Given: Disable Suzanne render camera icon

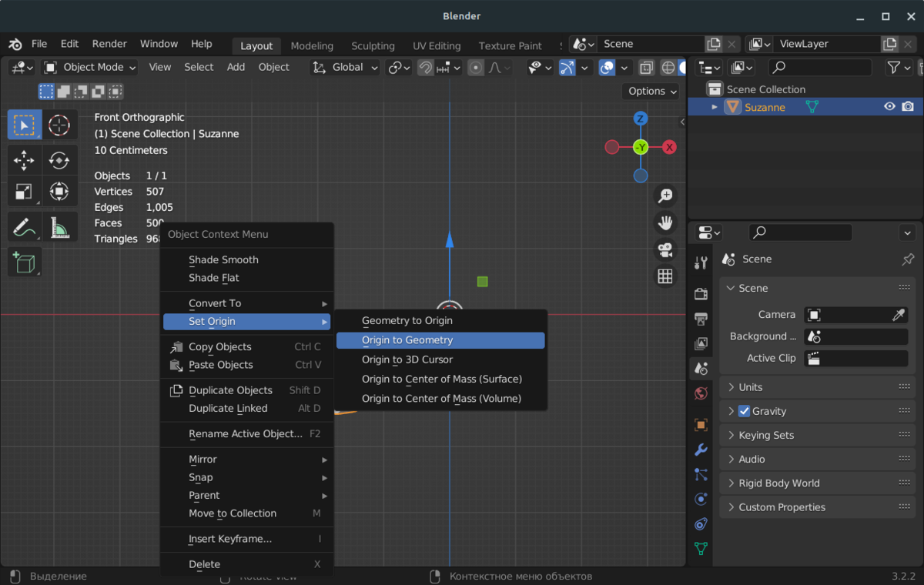Looking at the screenshot, I should coord(908,107).
